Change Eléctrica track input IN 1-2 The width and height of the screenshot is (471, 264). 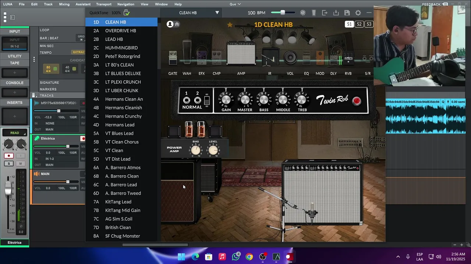(x=50, y=159)
